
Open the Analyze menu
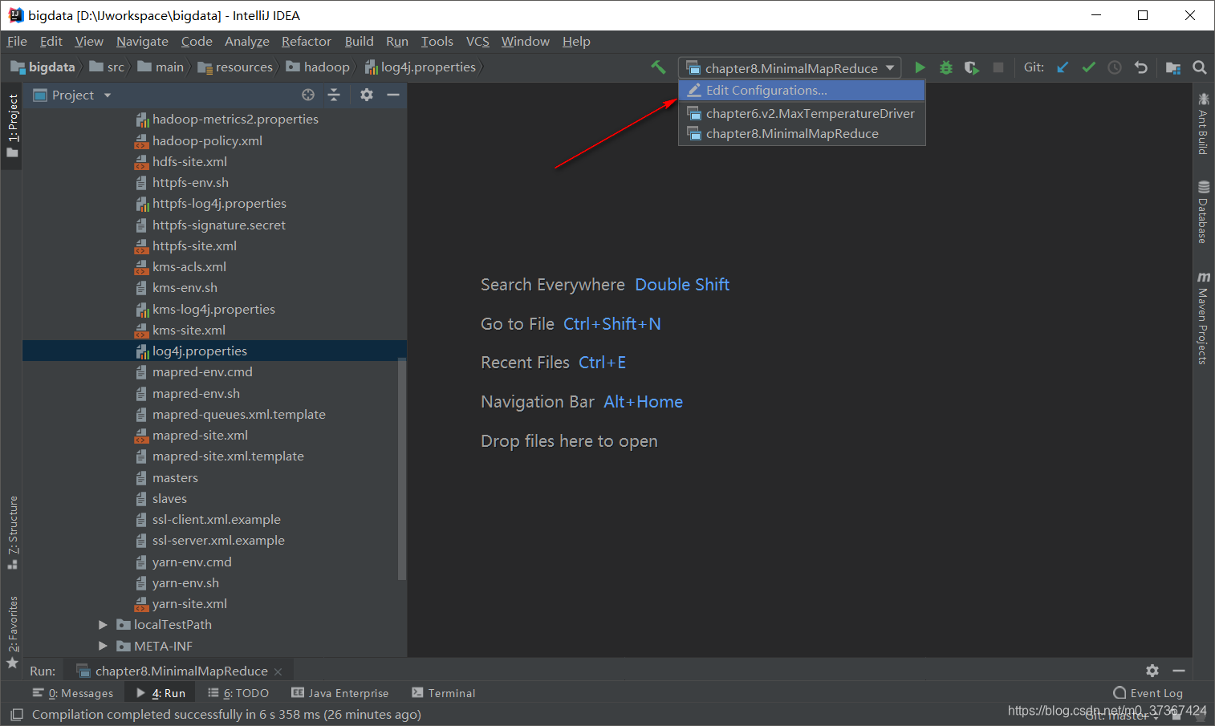[246, 41]
